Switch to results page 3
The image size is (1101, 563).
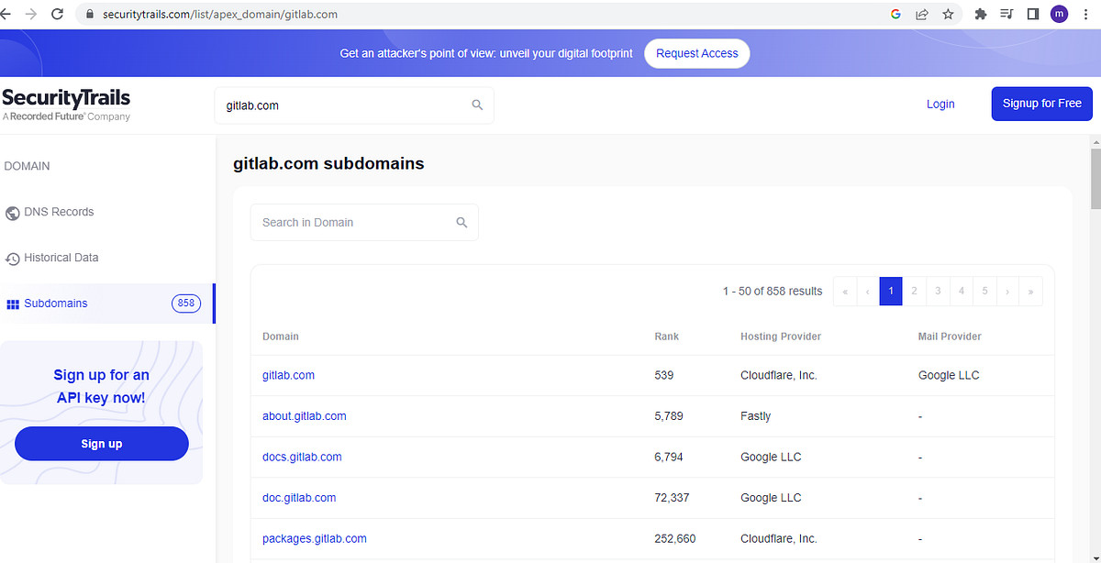[937, 291]
